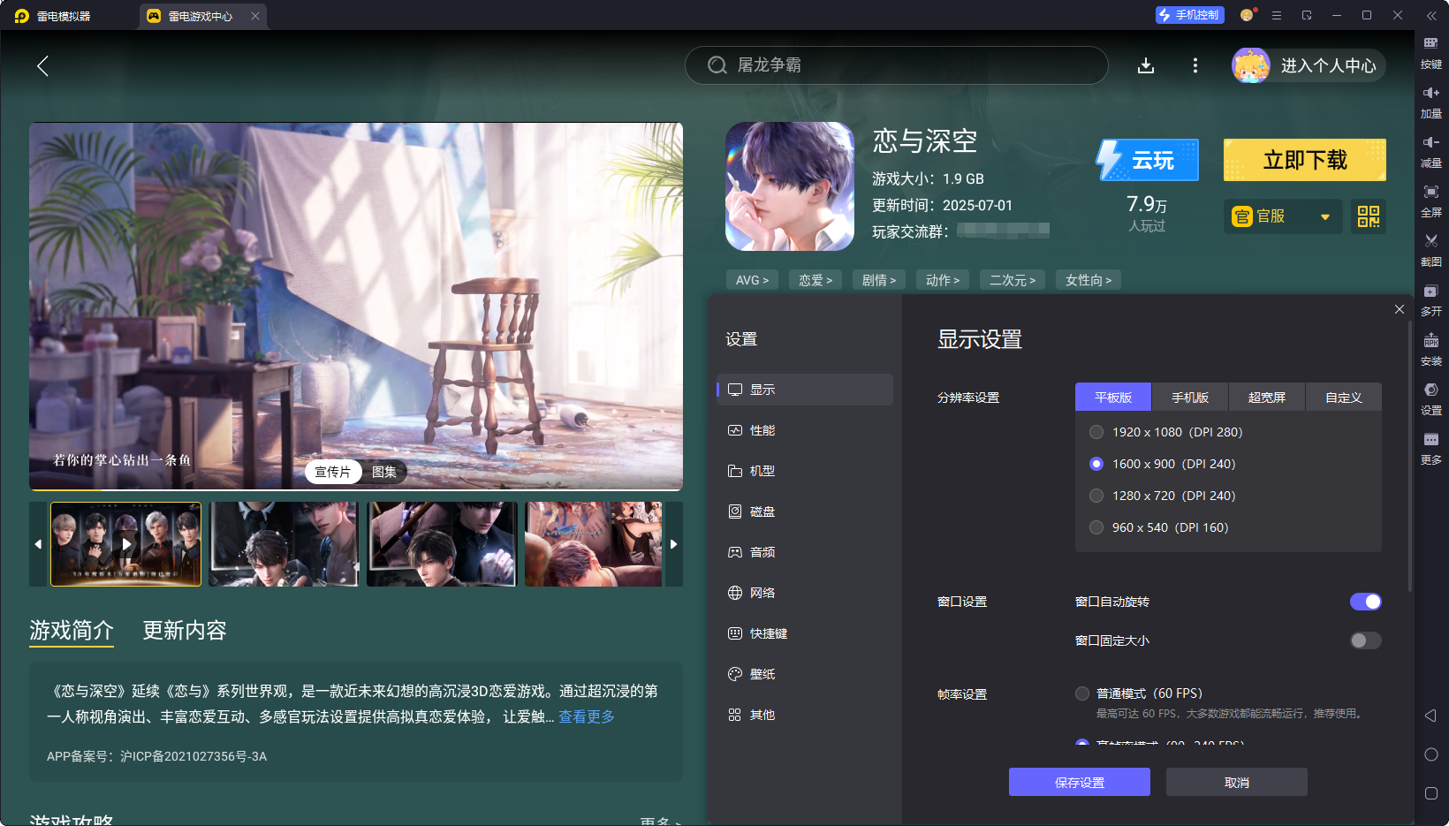
Task: Open multi-instance manager (多开) icon
Action: pyautogui.click(x=1431, y=300)
